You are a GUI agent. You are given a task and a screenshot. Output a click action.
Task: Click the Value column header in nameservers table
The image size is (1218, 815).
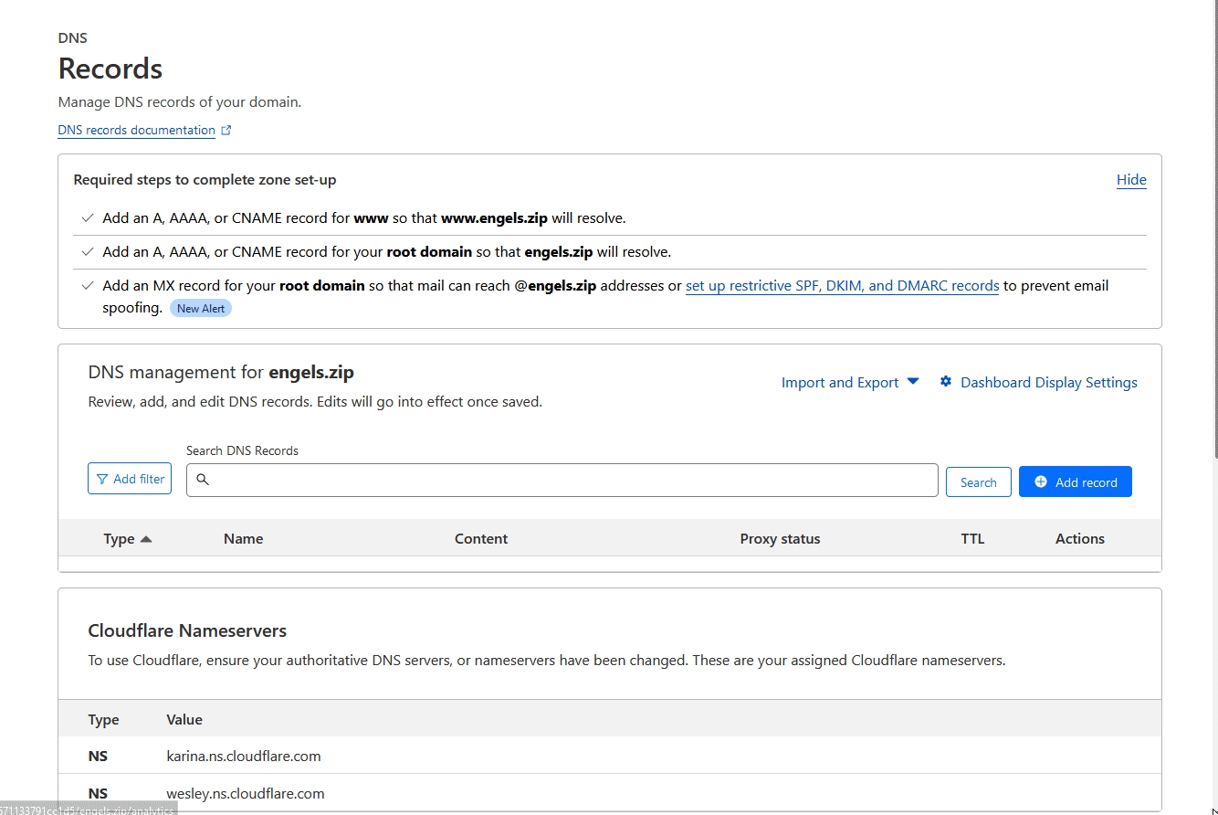point(184,720)
